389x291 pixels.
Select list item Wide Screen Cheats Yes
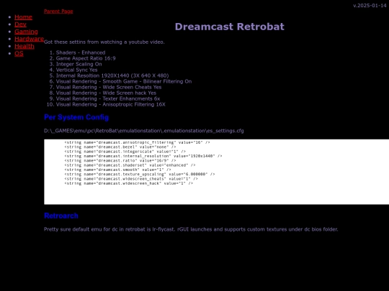click(x=109, y=87)
